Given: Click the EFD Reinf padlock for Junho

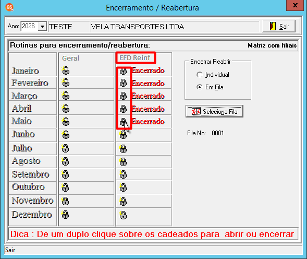Looking at the screenshot, I should click(x=123, y=135).
